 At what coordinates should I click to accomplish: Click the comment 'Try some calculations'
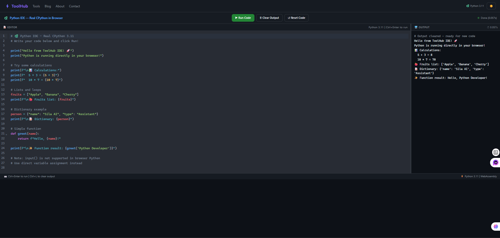point(31,65)
